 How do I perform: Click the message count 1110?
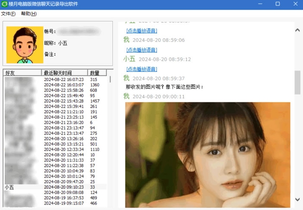click(95, 150)
